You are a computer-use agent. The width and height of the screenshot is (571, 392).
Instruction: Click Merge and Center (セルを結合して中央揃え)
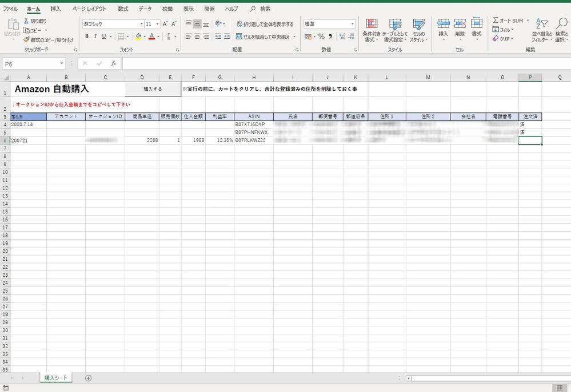[x=262, y=37]
